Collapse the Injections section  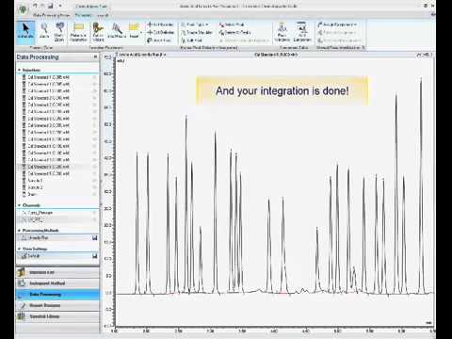(x=19, y=70)
